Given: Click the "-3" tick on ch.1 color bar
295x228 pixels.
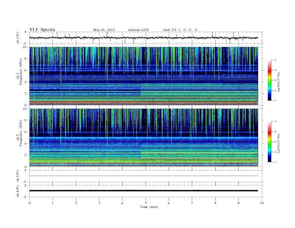Looking at the screenshot, I should pyautogui.click(x=275, y=60).
